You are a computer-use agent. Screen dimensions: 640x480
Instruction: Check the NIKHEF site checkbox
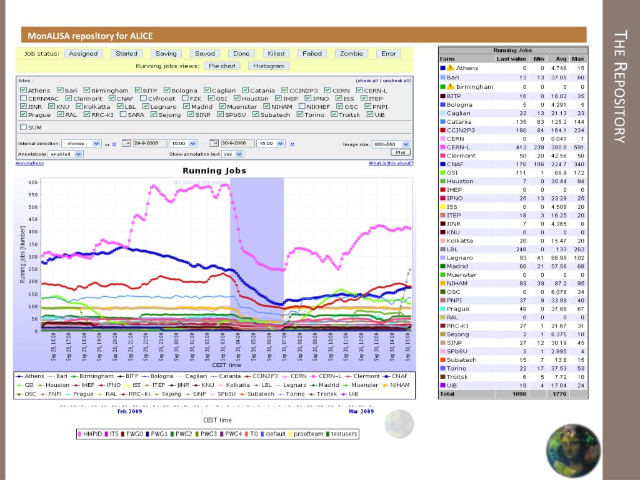(302, 106)
